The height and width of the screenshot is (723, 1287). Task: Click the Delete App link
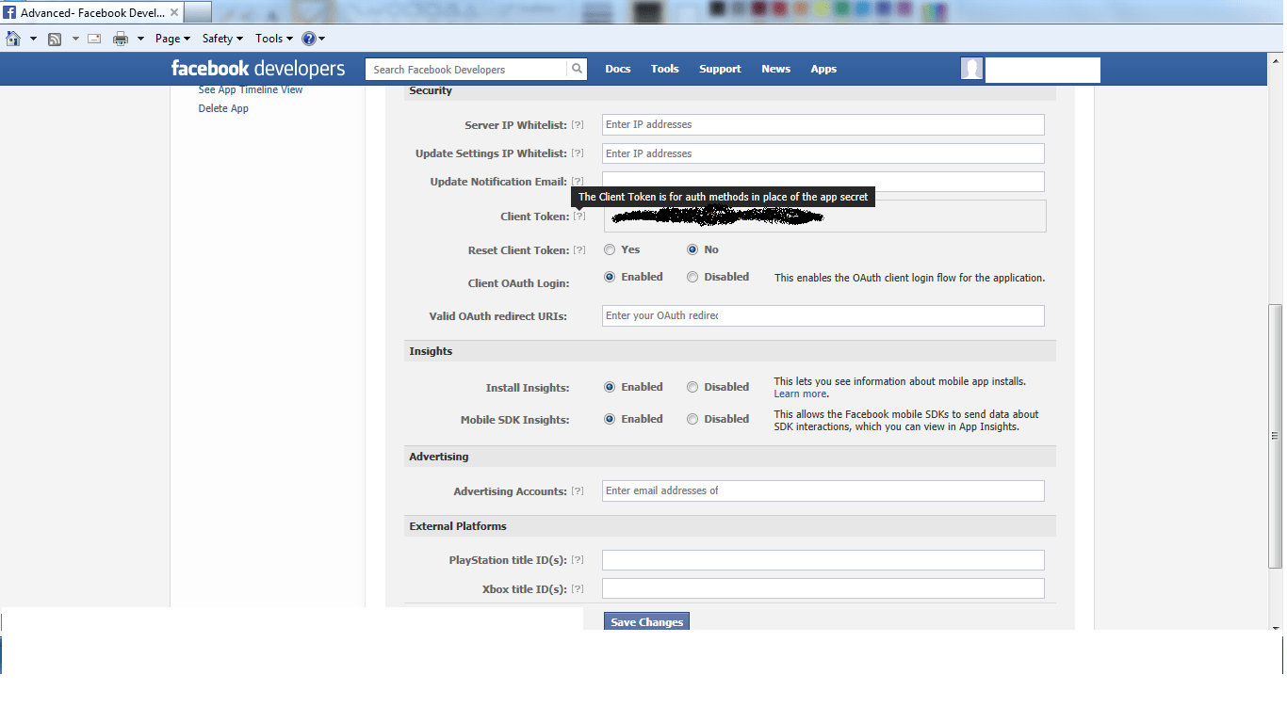coord(223,108)
